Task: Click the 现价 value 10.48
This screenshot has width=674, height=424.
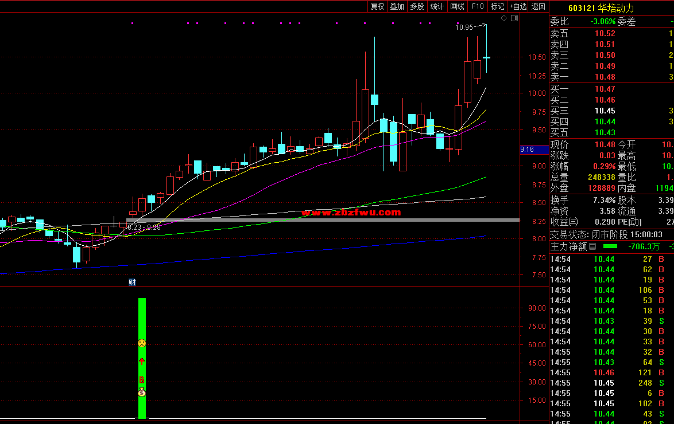Action: click(x=605, y=144)
